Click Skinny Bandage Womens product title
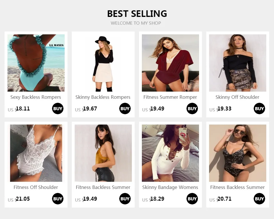Viewport: 274px width, 219px height. pos(170,187)
